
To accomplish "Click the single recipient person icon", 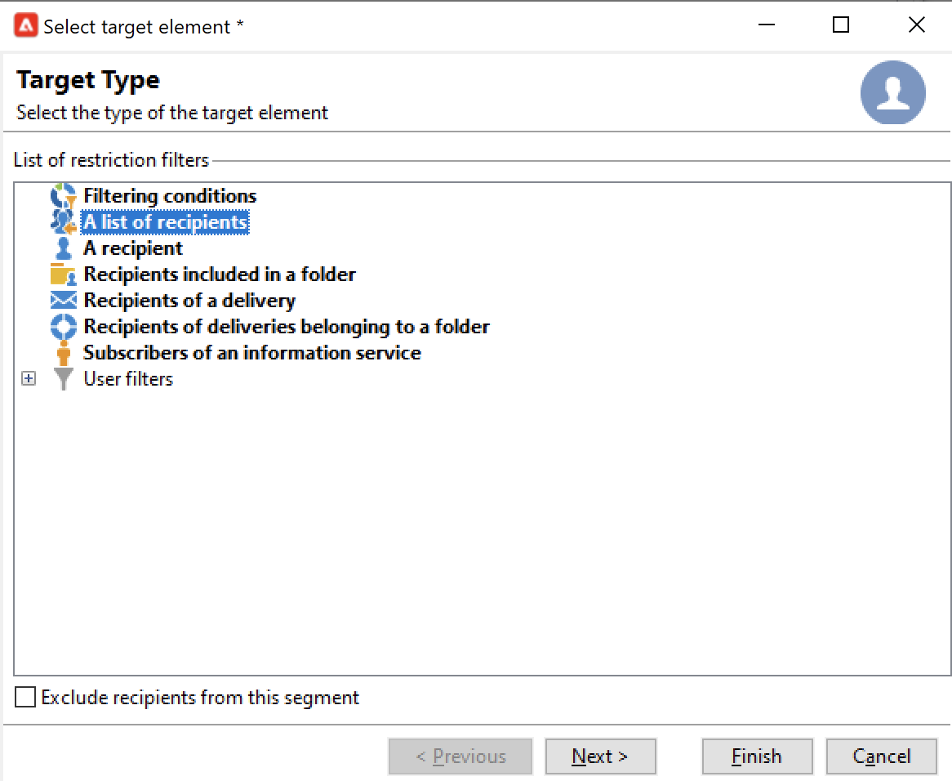I will click(63, 249).
